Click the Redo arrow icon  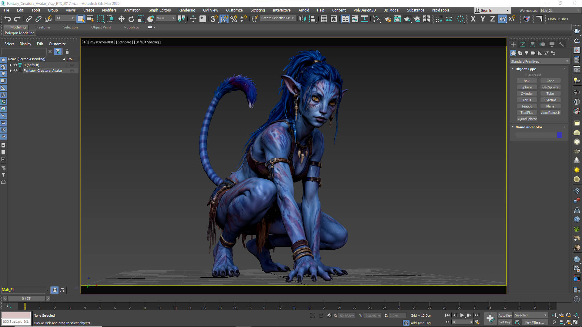(x=17, y=19)
